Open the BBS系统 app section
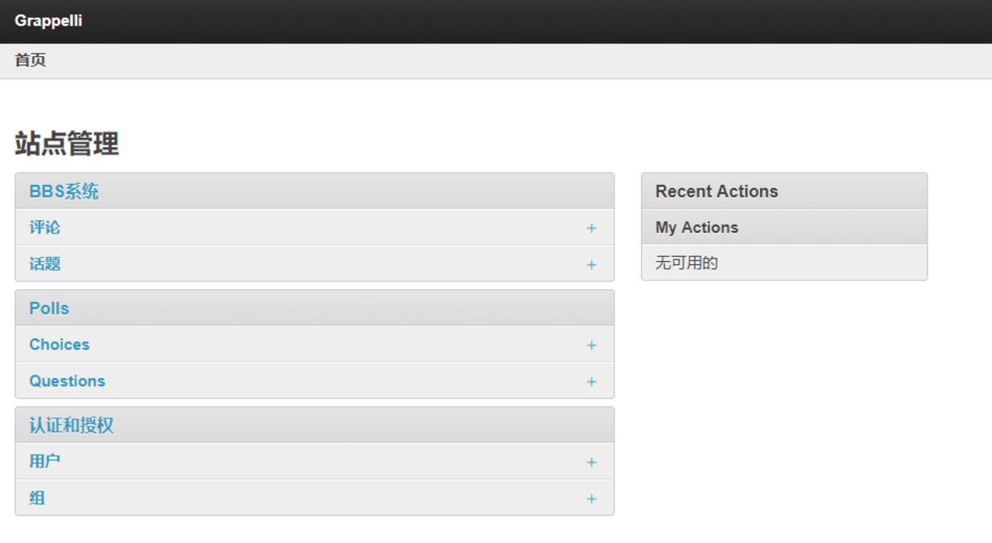The width and height of the screenshot is (992, 543). coord(64,192)
